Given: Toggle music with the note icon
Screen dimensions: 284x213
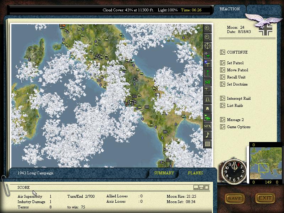Looking at the screenshot, I should (207, 135).
